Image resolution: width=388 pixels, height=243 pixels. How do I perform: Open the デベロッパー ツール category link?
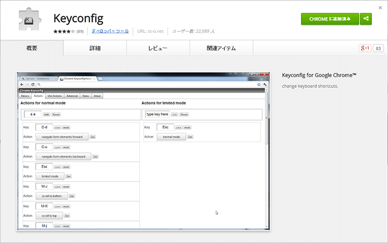click(110, 31)
